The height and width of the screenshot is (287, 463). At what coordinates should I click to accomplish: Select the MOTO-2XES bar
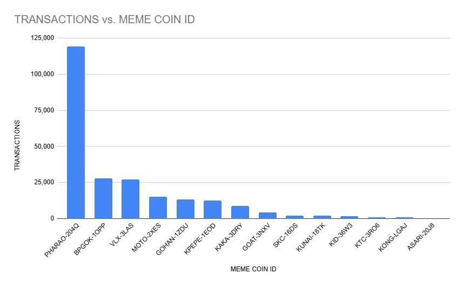point(158,208)
